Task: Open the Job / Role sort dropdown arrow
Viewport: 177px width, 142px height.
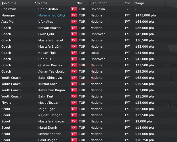Action: [35, 3]
